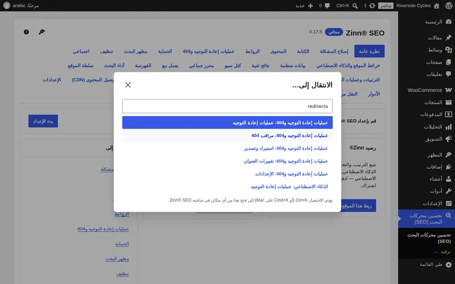Image resolution: width=455 pixels, height=284 pixels.
Task: Switch to the 'المحتوى' tab
Action: coord(278,51)
